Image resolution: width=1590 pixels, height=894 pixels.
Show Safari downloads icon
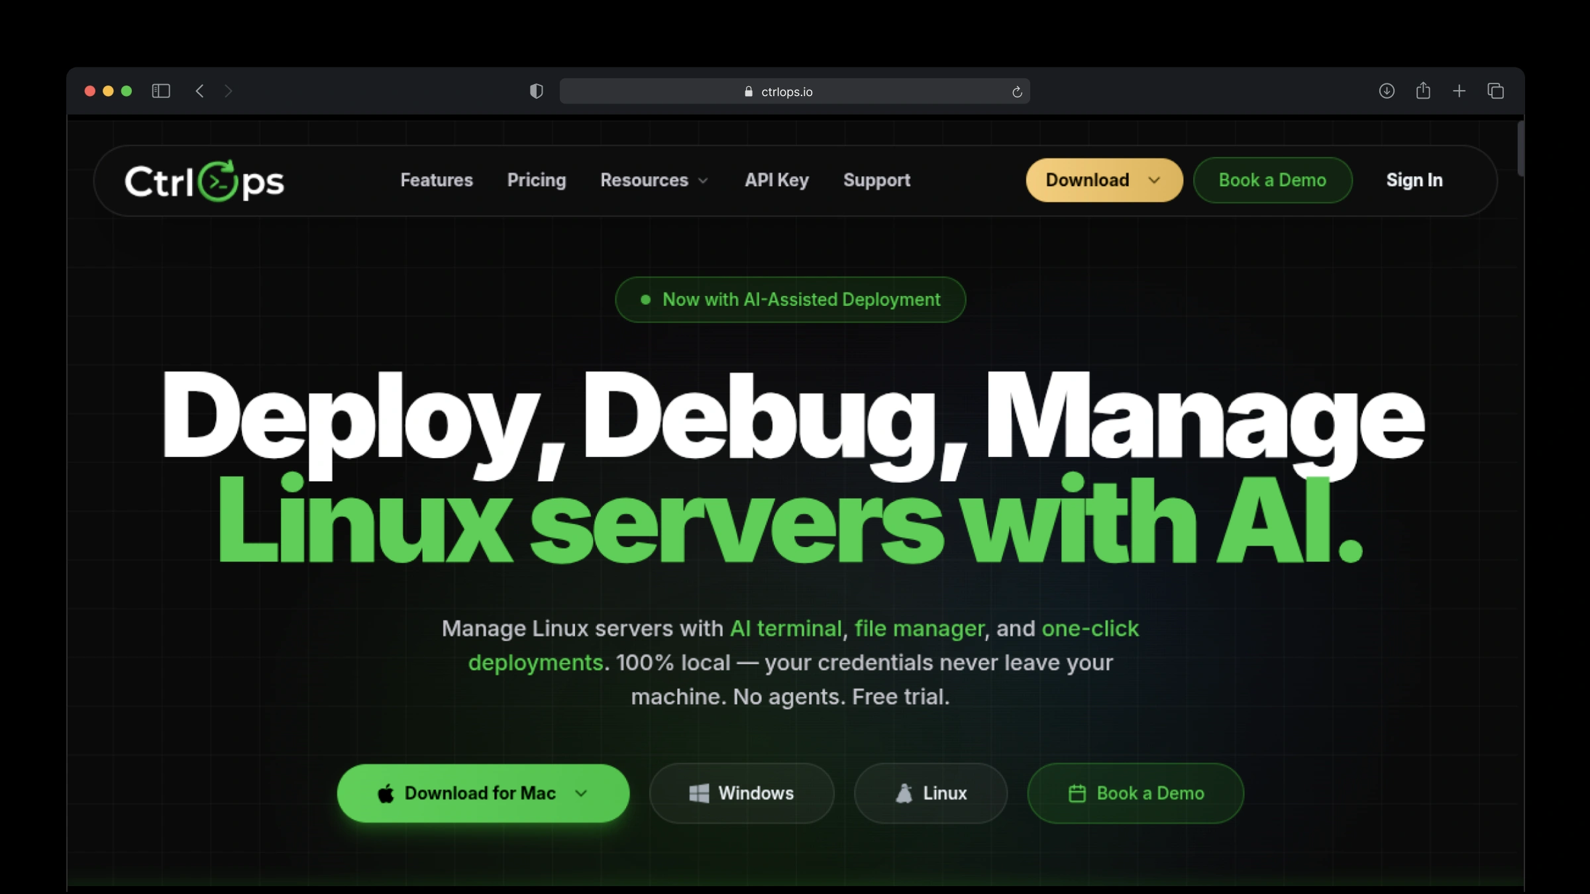click(x=1387, y=91)
